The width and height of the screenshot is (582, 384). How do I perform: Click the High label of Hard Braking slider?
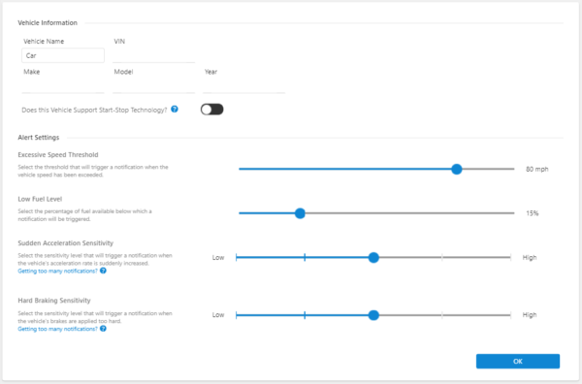click(530, 315)
